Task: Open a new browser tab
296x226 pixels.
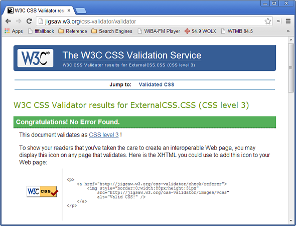Action: (81, 10)
